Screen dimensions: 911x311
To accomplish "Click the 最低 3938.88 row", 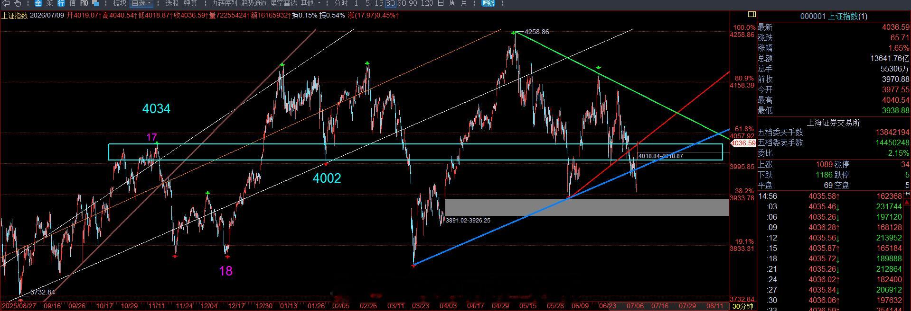I will tap(834, 110).
